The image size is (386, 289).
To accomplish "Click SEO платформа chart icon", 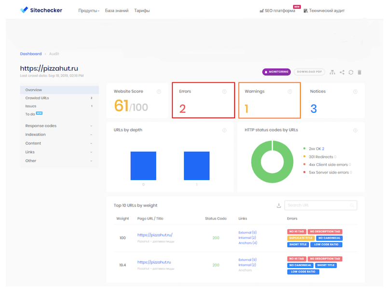I will pyautogui.click(x=262, y=11).
